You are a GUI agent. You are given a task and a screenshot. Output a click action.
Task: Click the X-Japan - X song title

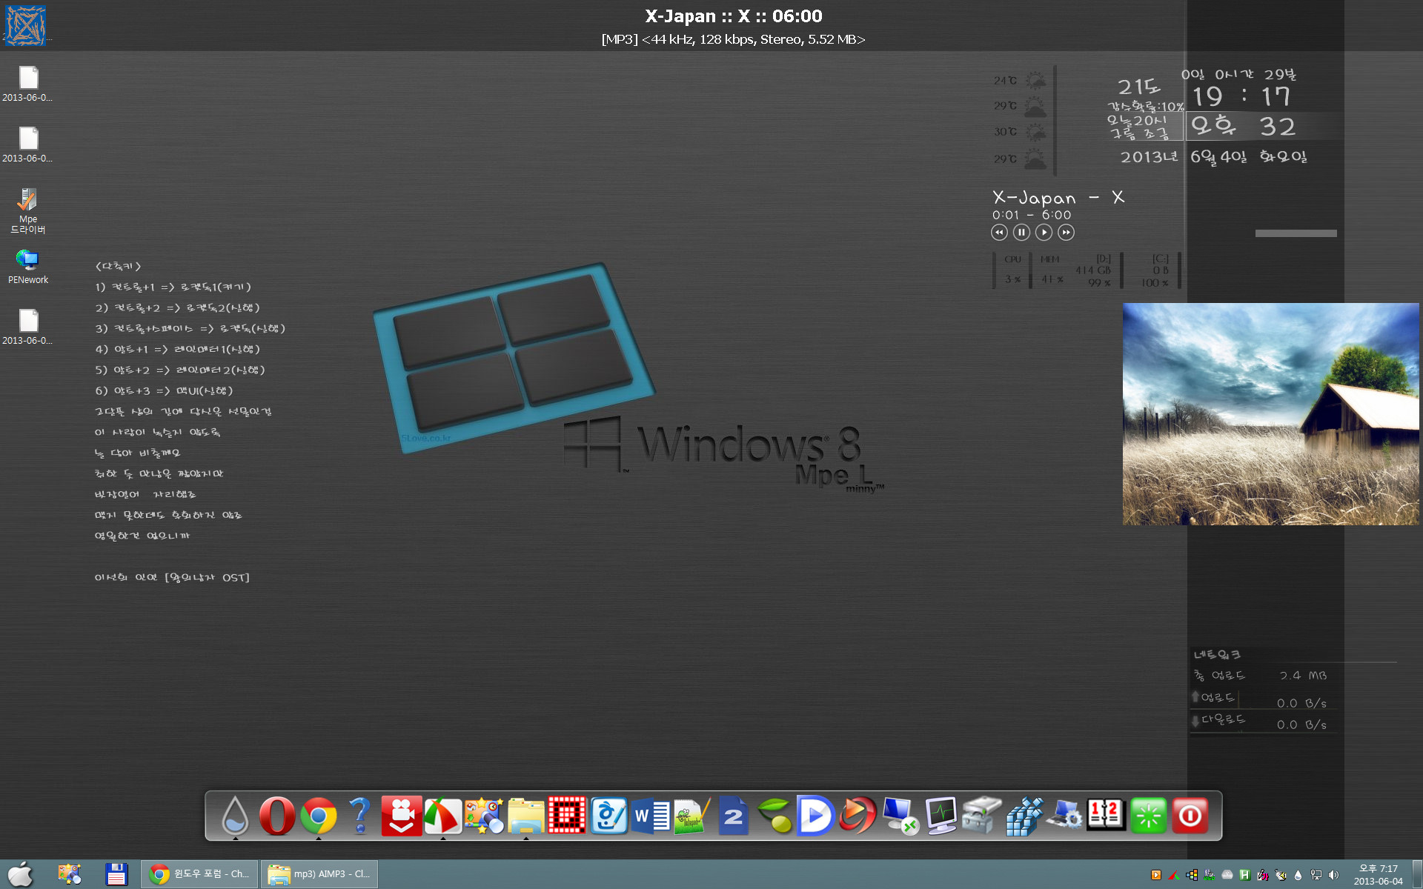click(1058, 197)
